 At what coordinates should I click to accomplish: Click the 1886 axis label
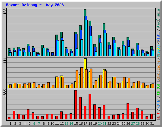(x=5, y=93)
